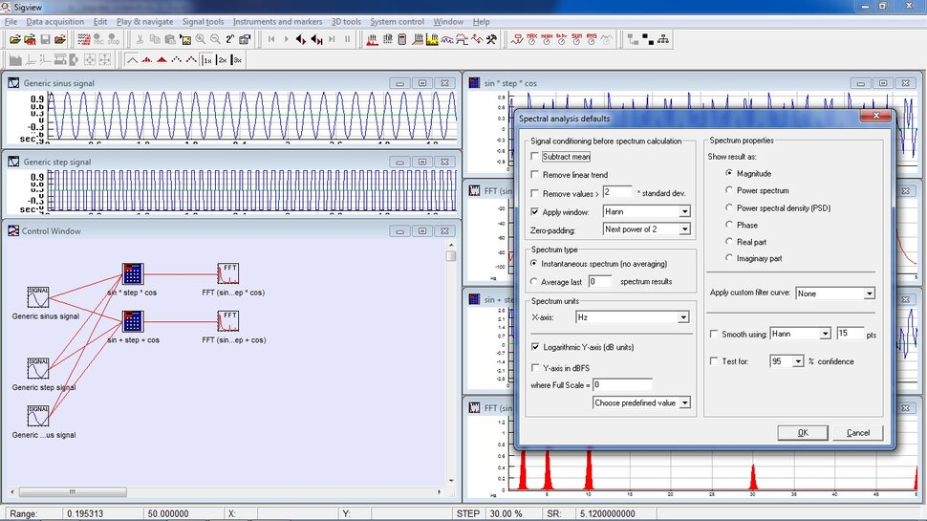Click the zoom in magnifier icon
Screen dimensions: 927x521
pyautogui.click(x=201, y=39)
